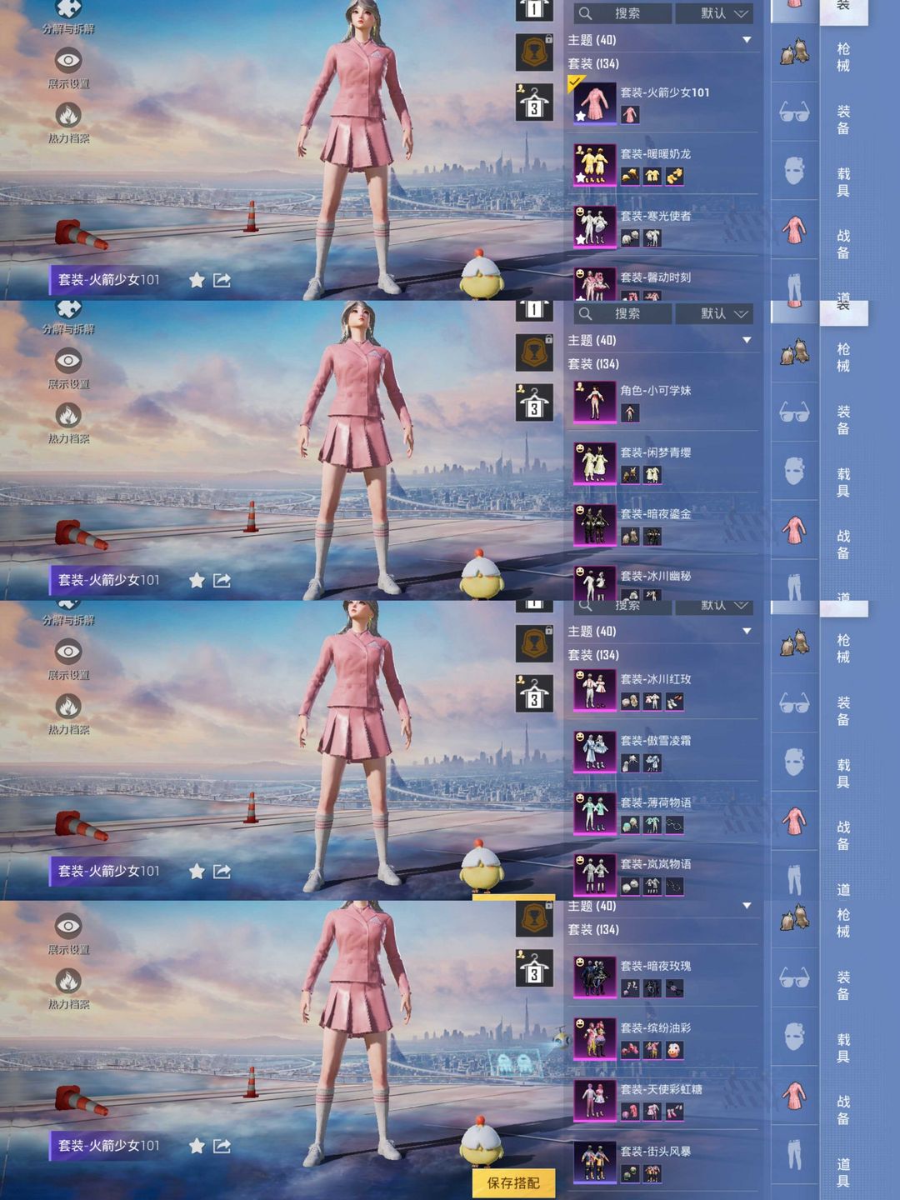Toggle favorite star beside 火箭少女101 in 缤纷油彩 screenshot

coord(197,1146)
